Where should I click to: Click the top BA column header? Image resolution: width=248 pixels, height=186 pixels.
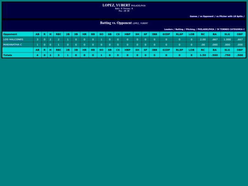click(x=214, y=34)
